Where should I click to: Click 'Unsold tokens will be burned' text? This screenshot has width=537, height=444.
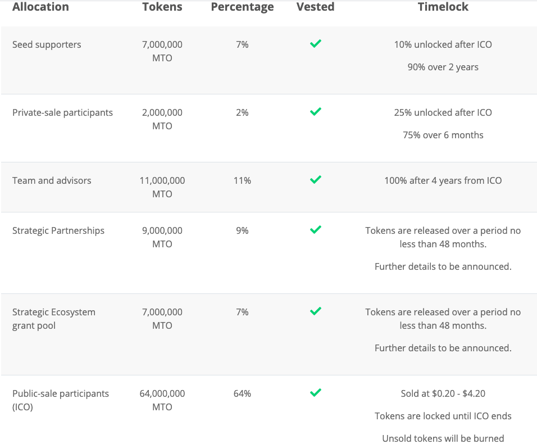pyautogui.click(x=443, y=438)
